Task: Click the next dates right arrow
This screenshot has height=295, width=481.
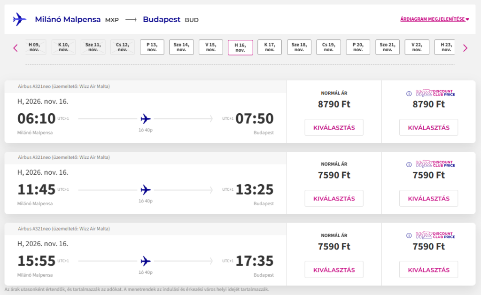Action: (x=465, y=48)
